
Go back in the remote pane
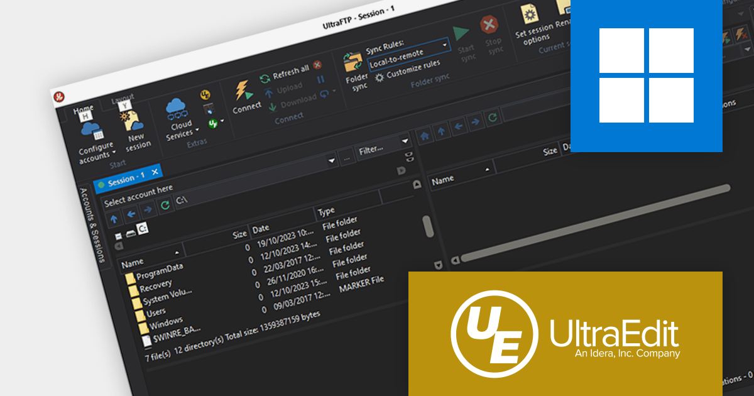pyautogui.click(x=459, y=126)
